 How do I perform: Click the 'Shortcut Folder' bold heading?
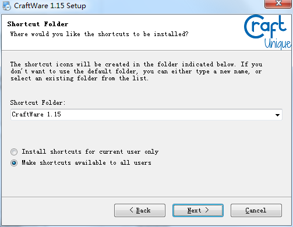(x=38, y=24)
